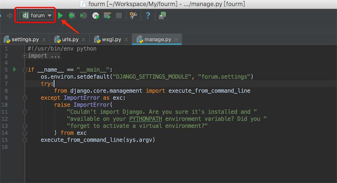The width and height of the screenshot is (337, 183).
Task: Collapse the if __name__ block at line 5
Action: point(25,70)
